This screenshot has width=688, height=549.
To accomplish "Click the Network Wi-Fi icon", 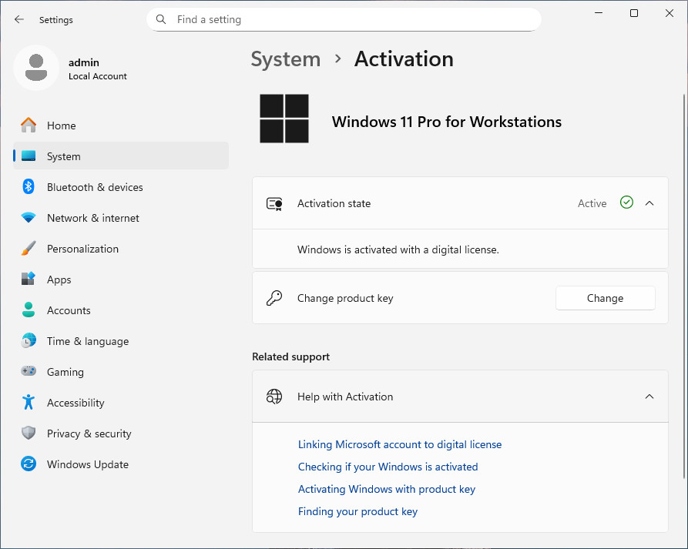I will tap(29, 217).
